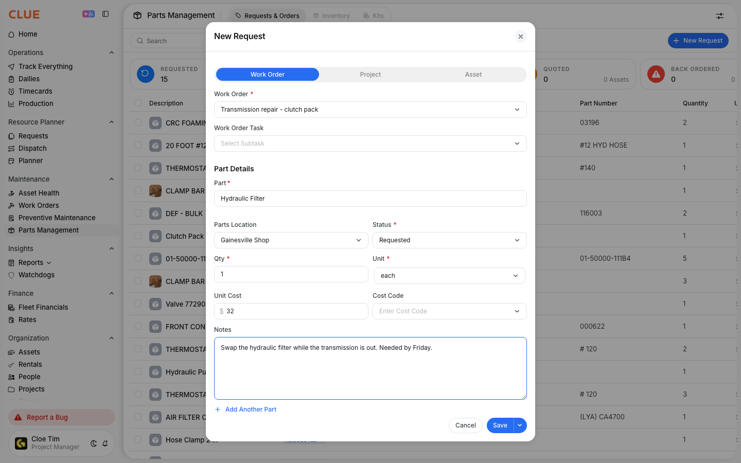Viewport: 741px width, 463px height.
Task: Collapse the sidebar panel icon
Action: (x=105, y=14)
